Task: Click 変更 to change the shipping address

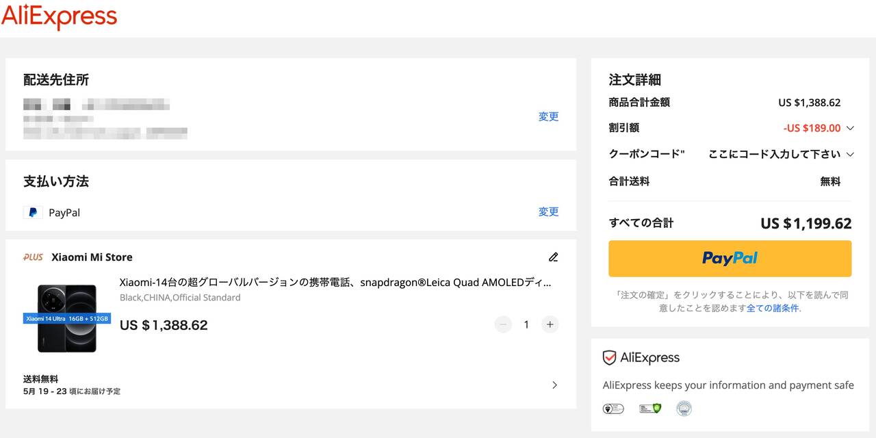Action: [548, 116]
